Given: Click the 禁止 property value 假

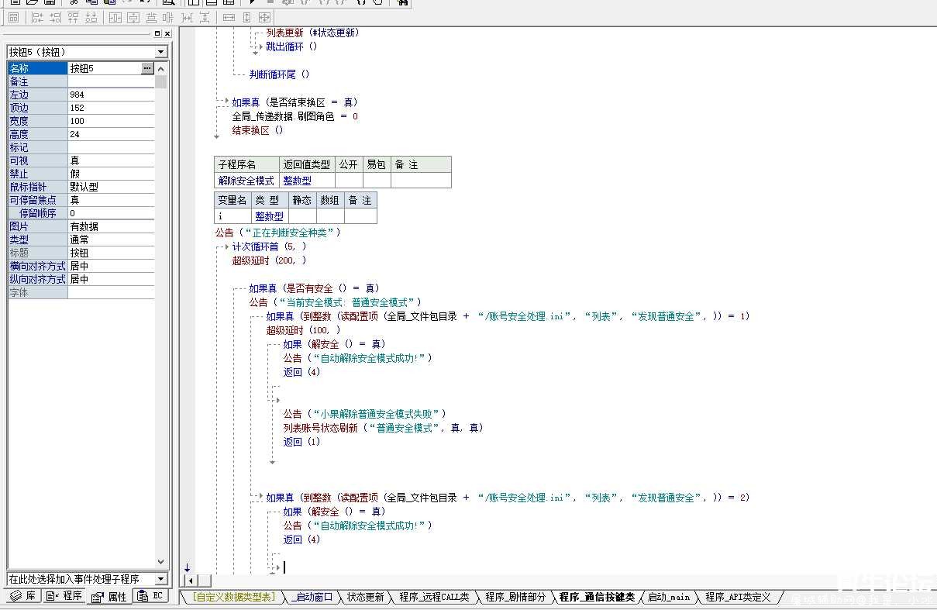Looking at the screenshot, I should tap(112, 174).
